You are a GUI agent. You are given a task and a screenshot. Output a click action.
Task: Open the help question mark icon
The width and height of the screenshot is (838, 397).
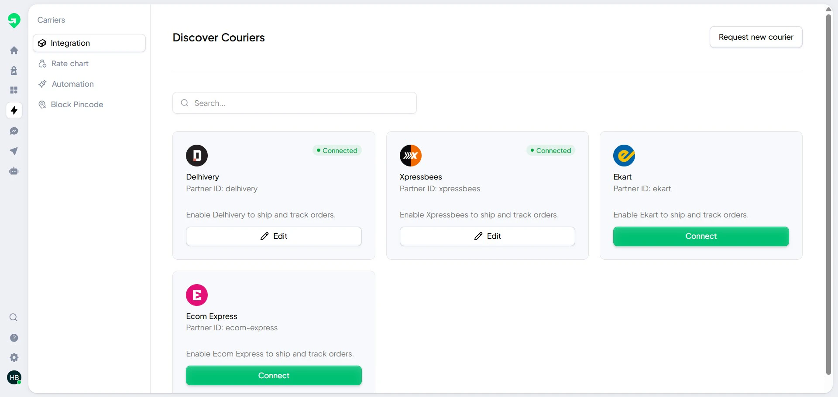click(x=14, y=338)
